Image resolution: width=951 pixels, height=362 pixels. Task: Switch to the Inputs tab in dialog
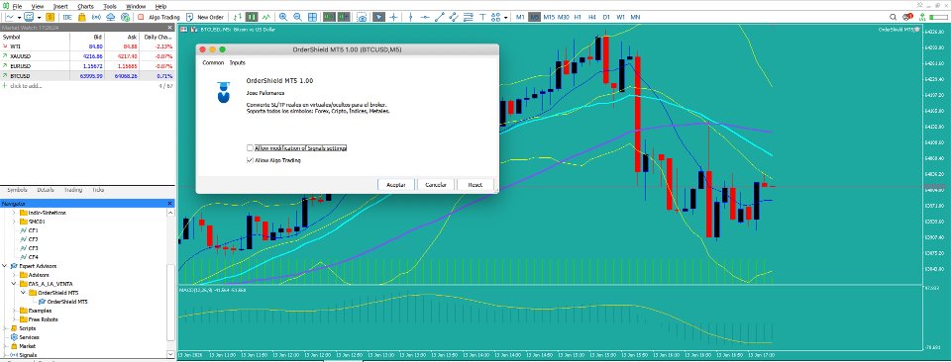237,62
